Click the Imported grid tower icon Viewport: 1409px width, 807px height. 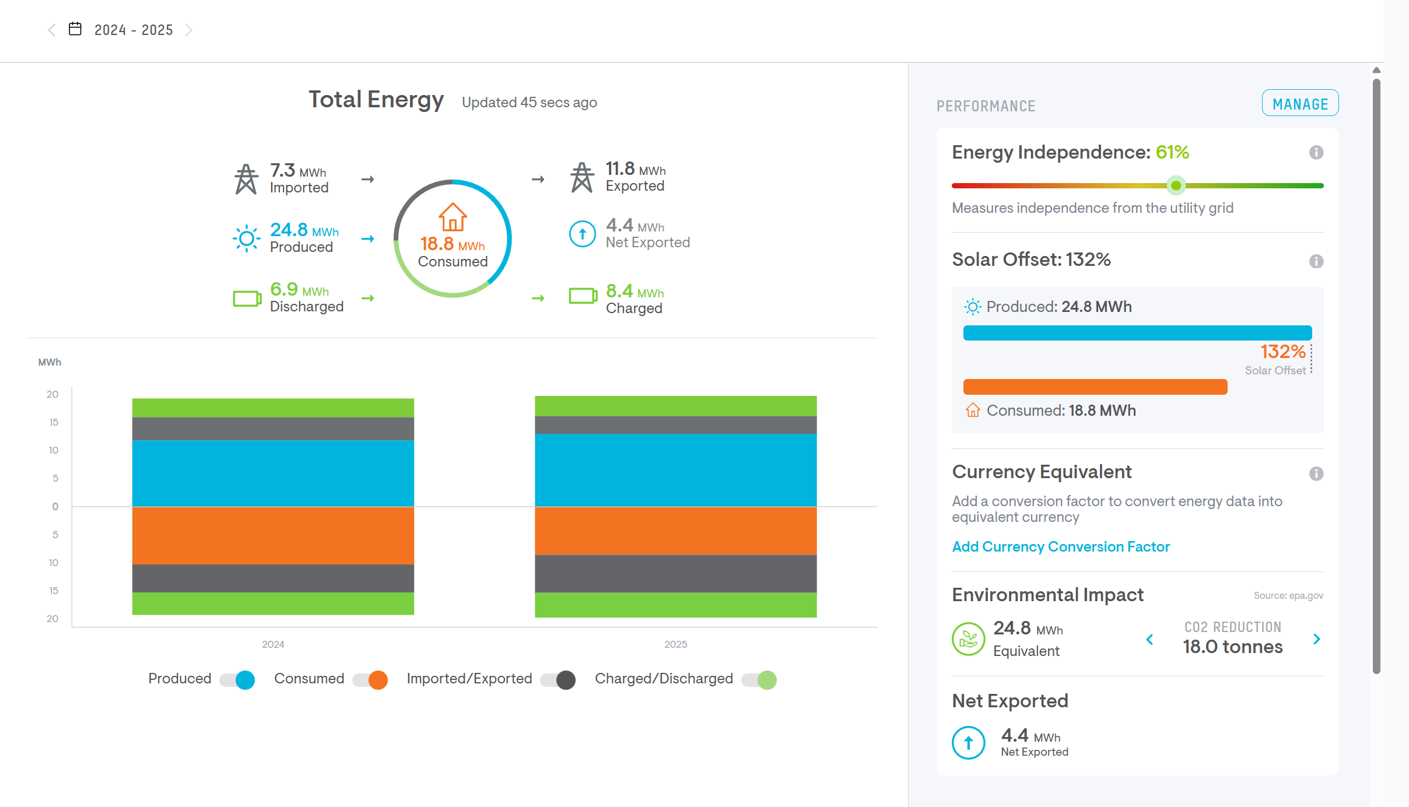coord(246,179)
